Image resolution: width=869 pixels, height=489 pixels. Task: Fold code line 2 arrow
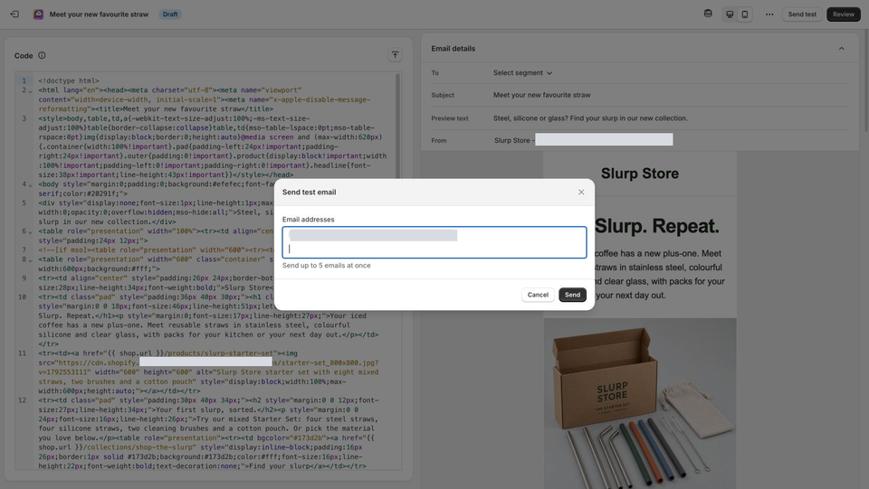[30, 90]
